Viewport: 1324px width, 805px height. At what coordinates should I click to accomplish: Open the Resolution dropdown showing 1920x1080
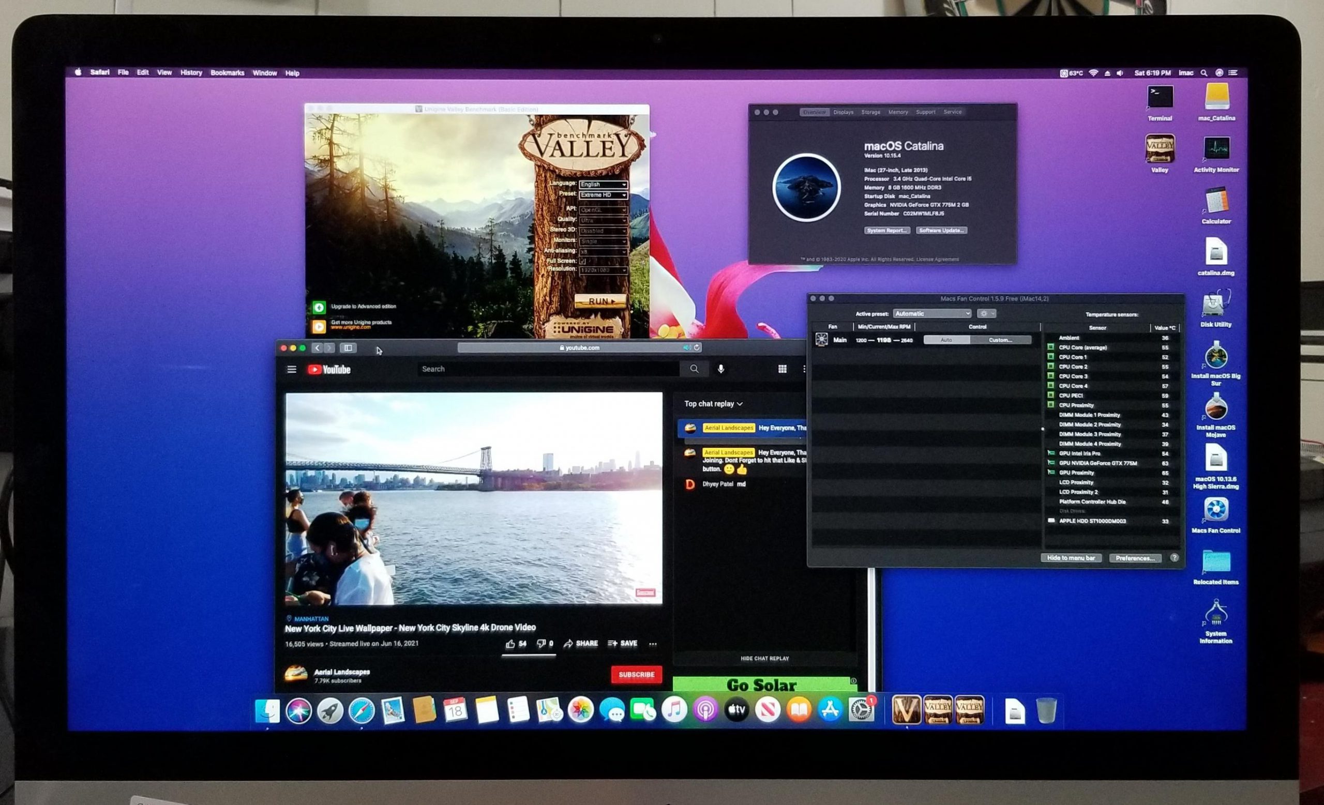click(x=603, y=270)
